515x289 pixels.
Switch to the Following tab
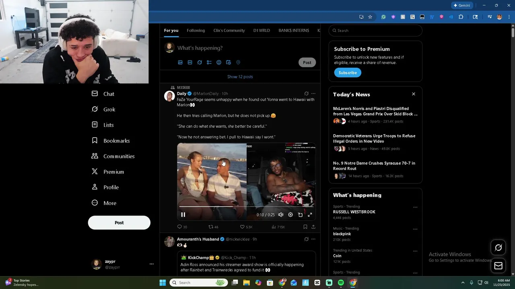[x=196, y=31]
